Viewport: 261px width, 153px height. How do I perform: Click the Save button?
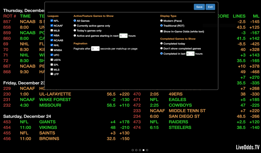tap(199, 7)
